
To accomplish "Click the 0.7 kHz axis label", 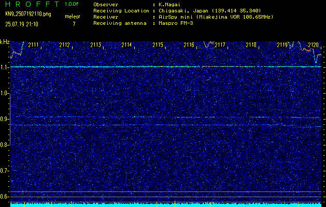I will click(4, 171).
